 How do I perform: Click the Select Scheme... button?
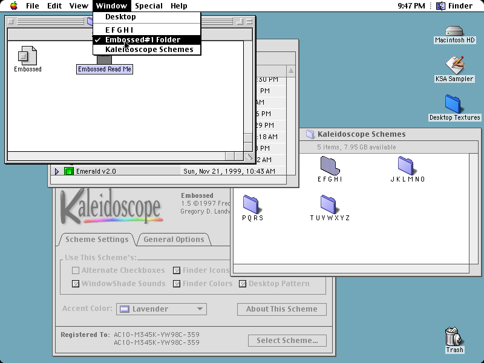click(x=287, y=341)
